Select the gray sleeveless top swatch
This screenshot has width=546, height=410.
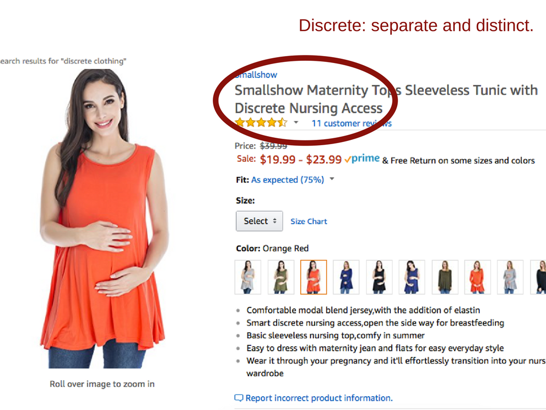point(248,277)
